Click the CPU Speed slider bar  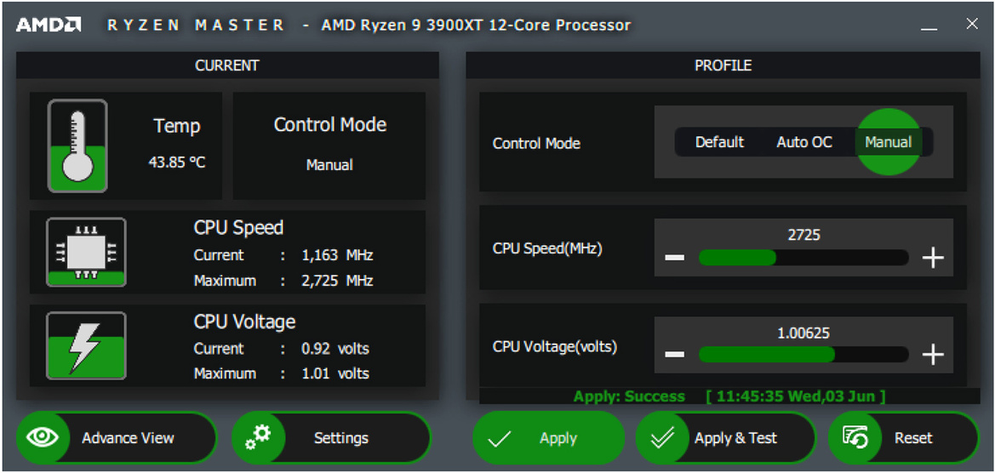[803, 258]
